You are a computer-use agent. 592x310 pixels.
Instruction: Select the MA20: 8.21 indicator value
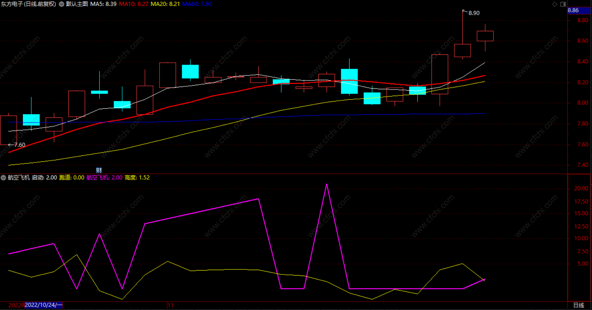tap(165, 4)
